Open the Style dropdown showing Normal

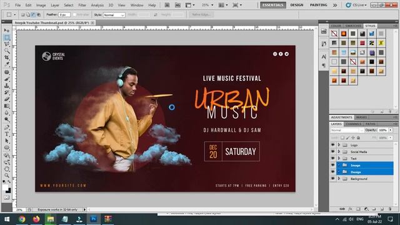[114, 15]
